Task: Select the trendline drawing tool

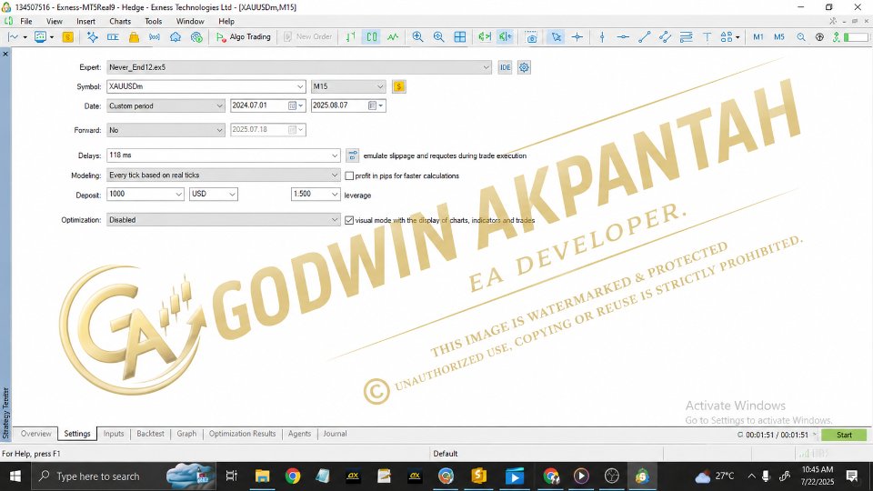Action: coord(644,36)
